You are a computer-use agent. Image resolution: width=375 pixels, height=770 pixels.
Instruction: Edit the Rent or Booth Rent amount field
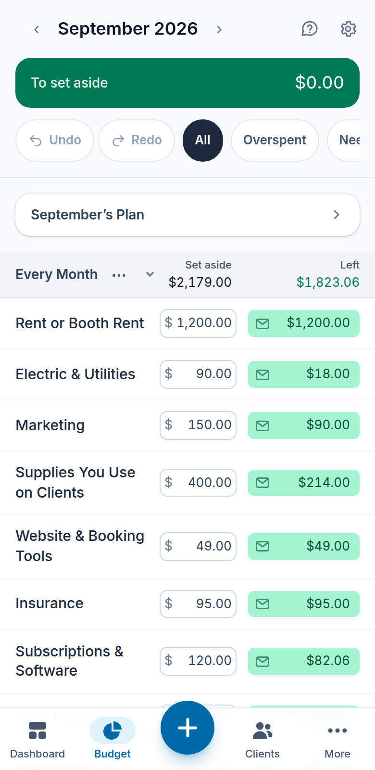[x=198, y=323]
